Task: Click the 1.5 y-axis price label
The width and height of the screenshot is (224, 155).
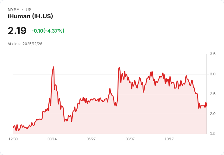Action: point(213,134)
